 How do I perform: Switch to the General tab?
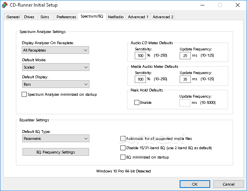coord(13,17)
